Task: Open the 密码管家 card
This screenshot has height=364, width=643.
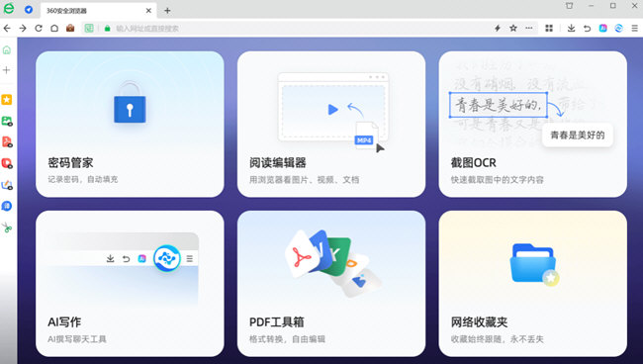Action: (x=130, y=125)
